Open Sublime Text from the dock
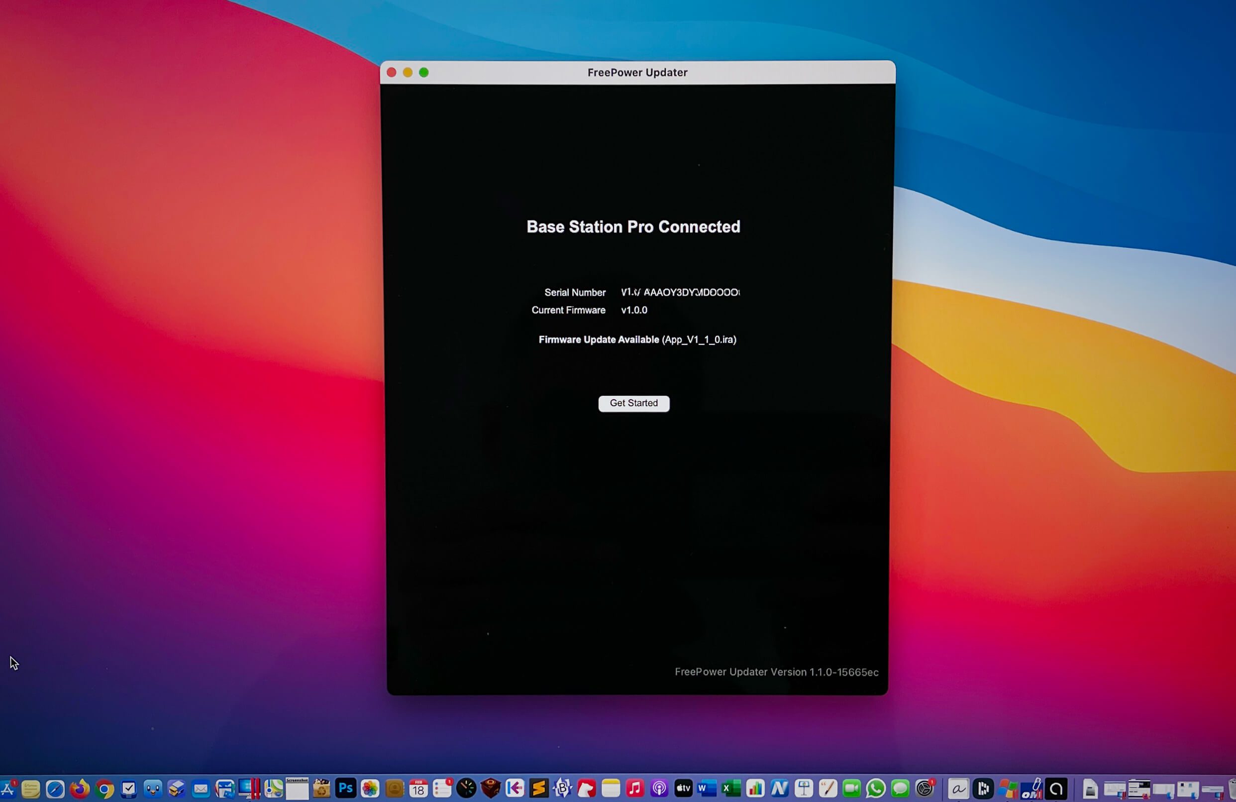Image resolution: width=1236 pixels, height=802 pixels. coord(538,789)
